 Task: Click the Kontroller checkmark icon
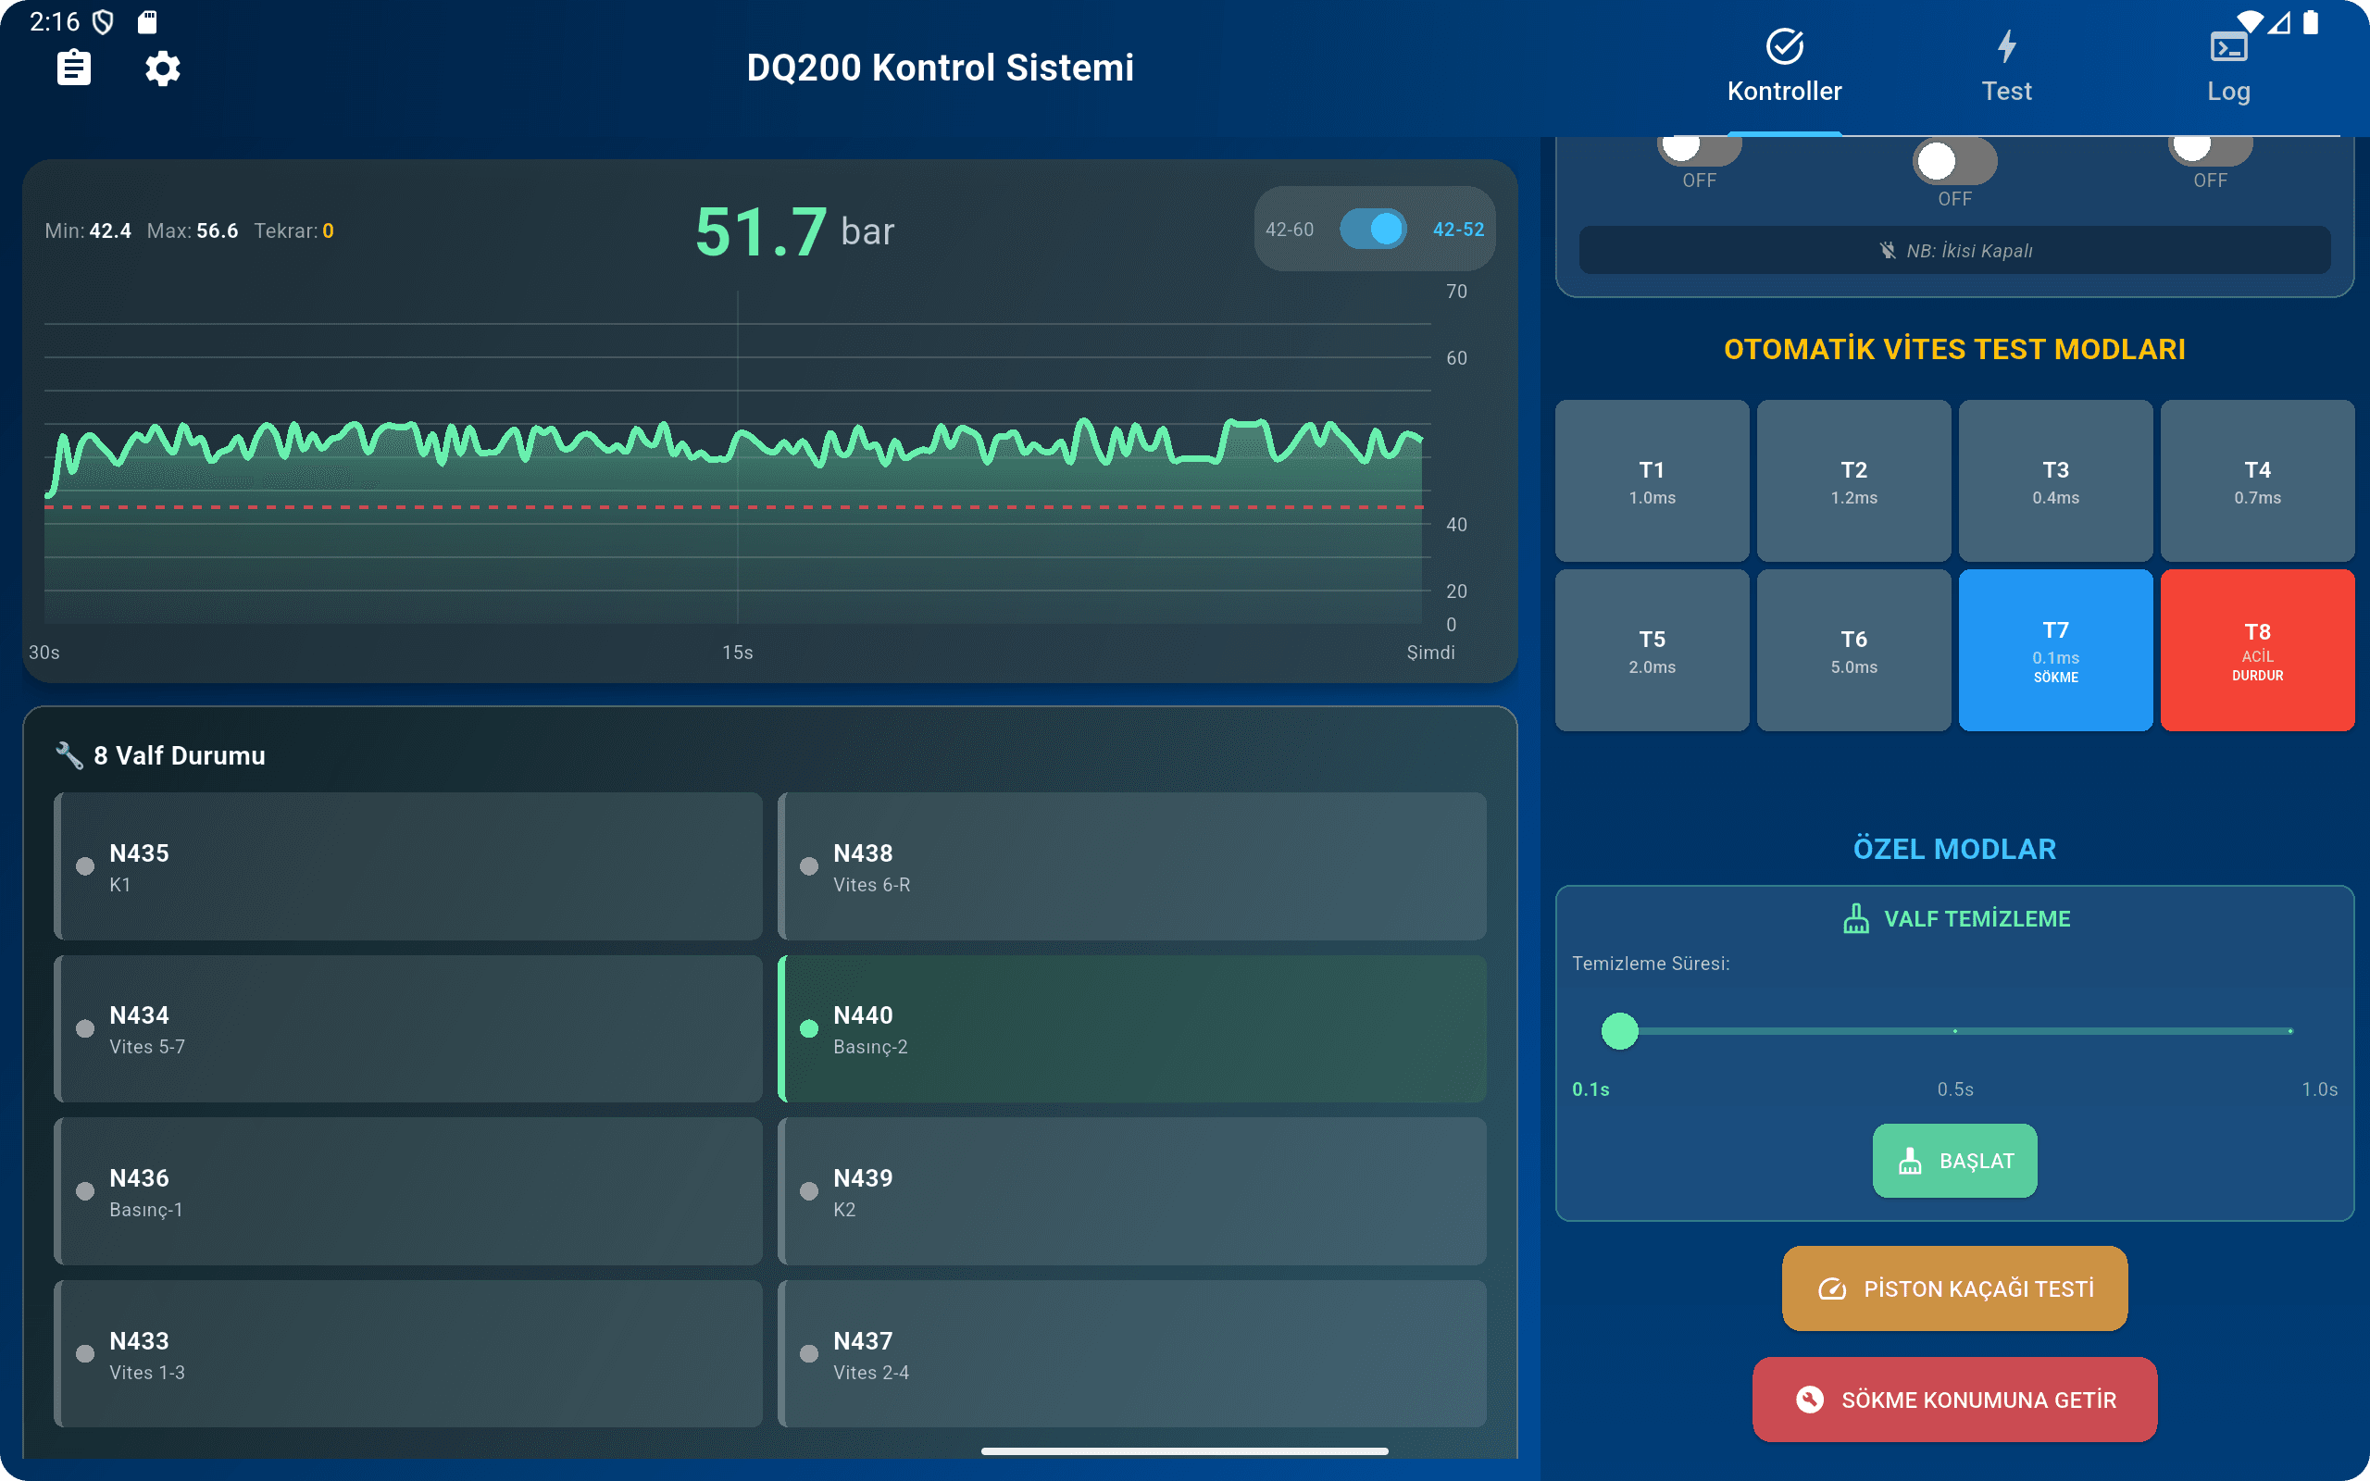click(1784, 46)
